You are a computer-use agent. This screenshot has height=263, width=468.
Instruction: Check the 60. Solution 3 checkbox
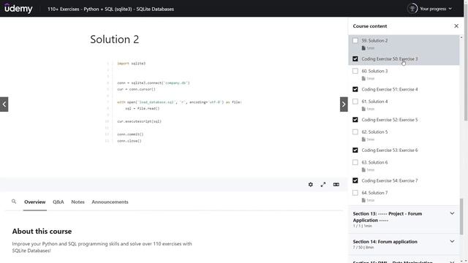point(355,71)
